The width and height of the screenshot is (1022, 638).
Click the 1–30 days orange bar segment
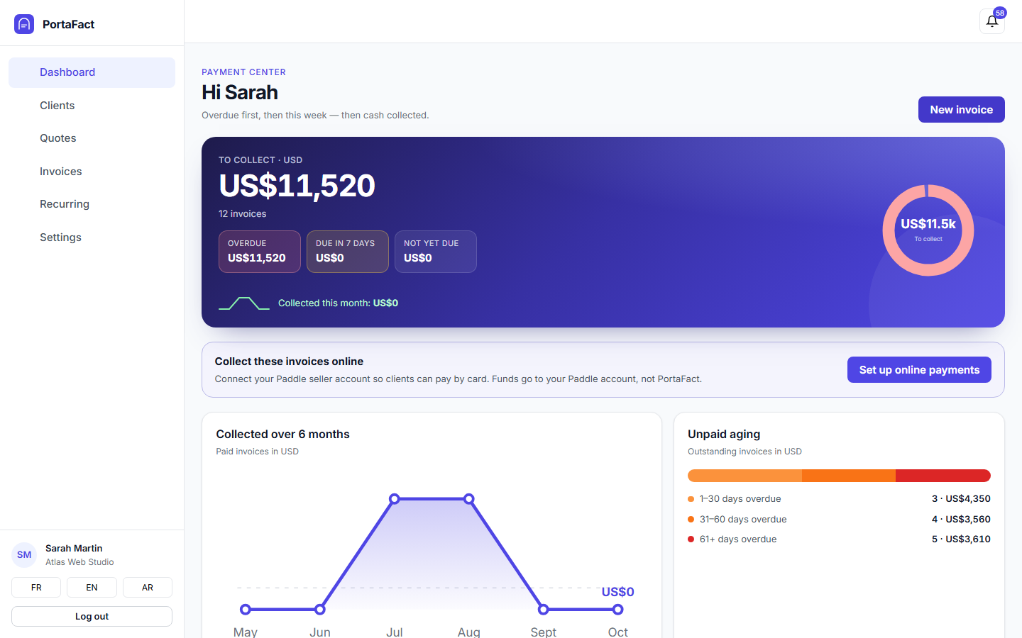(x=744, y=476)
